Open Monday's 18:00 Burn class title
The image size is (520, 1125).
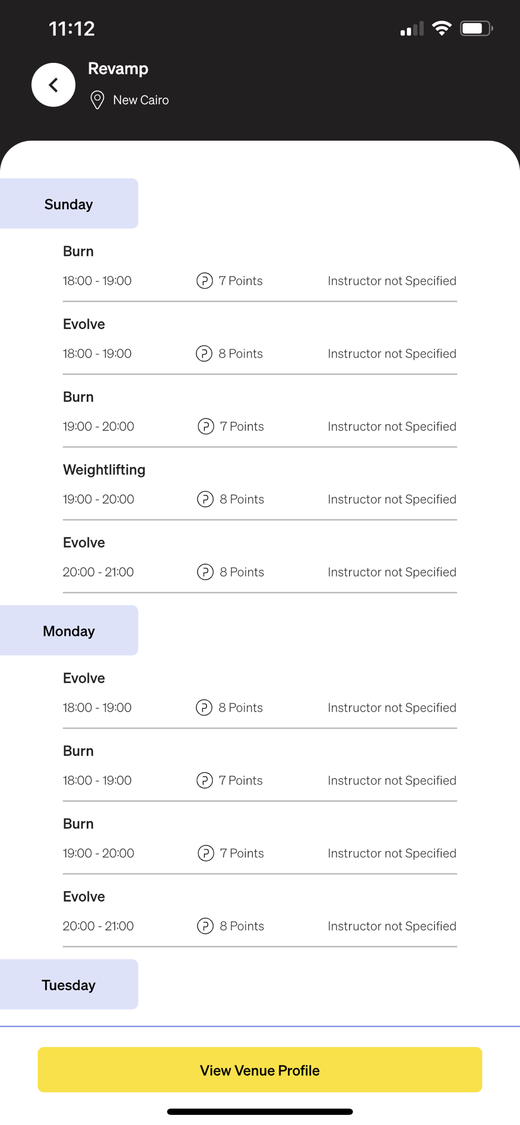78,751
